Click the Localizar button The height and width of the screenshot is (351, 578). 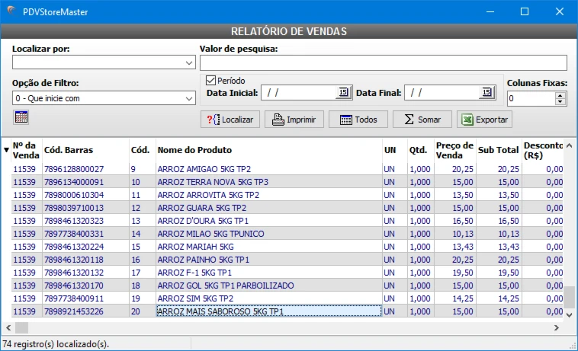[230, 120]
